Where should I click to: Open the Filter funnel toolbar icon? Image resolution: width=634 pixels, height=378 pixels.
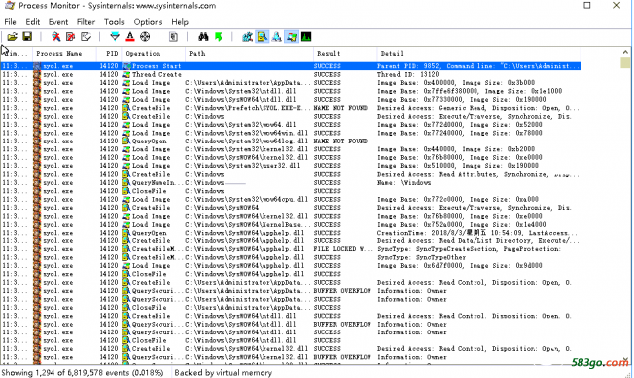[115, 37]
